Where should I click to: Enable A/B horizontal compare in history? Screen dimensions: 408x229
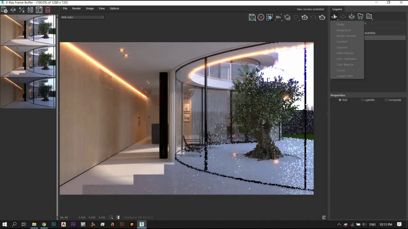click(x=13, y=10)
